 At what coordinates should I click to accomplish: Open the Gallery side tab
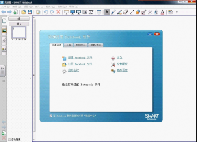[4, 31]
